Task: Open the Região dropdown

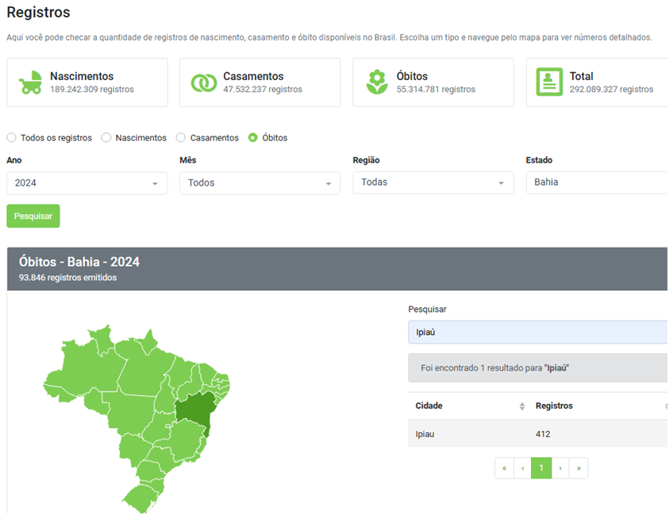Action: pyautogui.click(x=433, y=183)
